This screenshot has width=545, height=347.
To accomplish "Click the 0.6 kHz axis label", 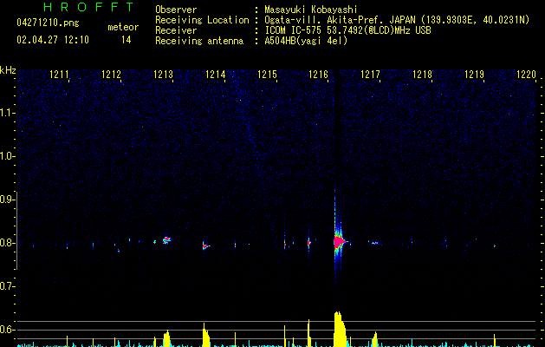I will pos(7,330).
